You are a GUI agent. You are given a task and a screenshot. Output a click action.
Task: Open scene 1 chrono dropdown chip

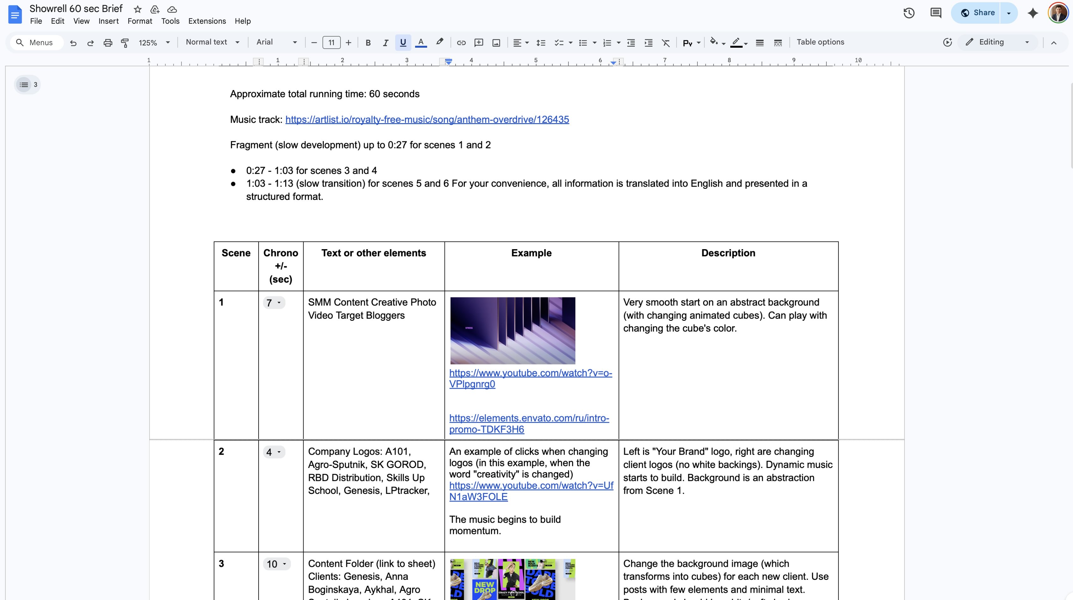274,303
